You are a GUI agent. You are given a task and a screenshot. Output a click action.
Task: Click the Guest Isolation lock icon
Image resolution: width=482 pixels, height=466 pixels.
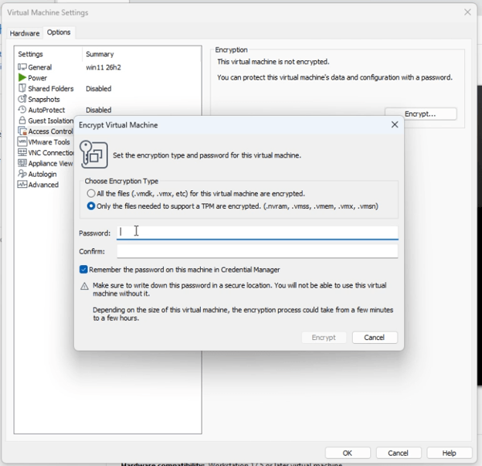tap(22, 121)
